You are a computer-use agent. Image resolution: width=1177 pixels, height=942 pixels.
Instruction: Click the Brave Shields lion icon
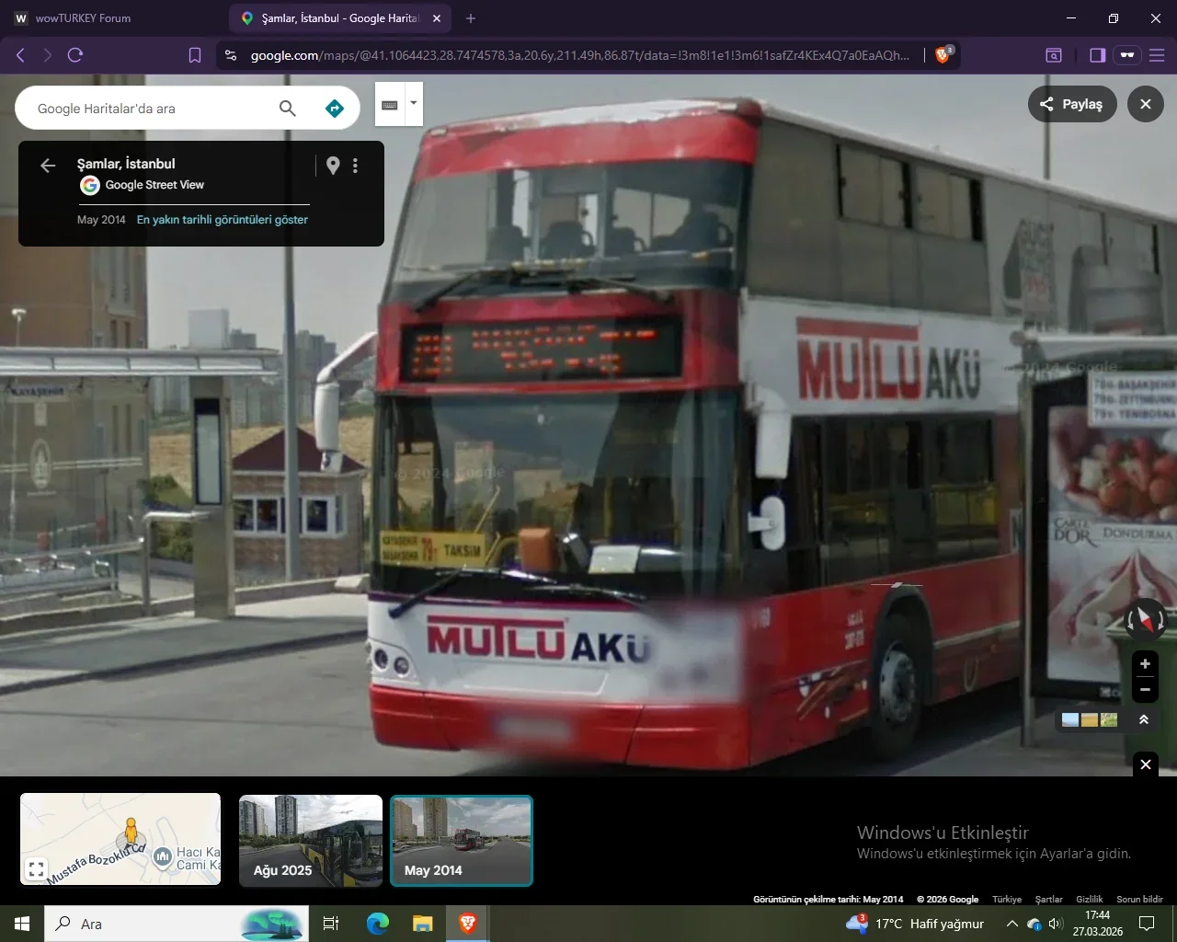[943, 55]
